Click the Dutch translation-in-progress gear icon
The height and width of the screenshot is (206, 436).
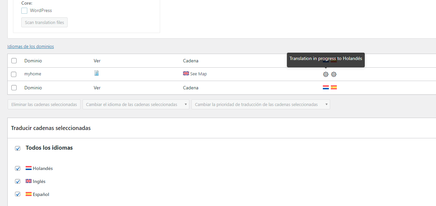326,74
